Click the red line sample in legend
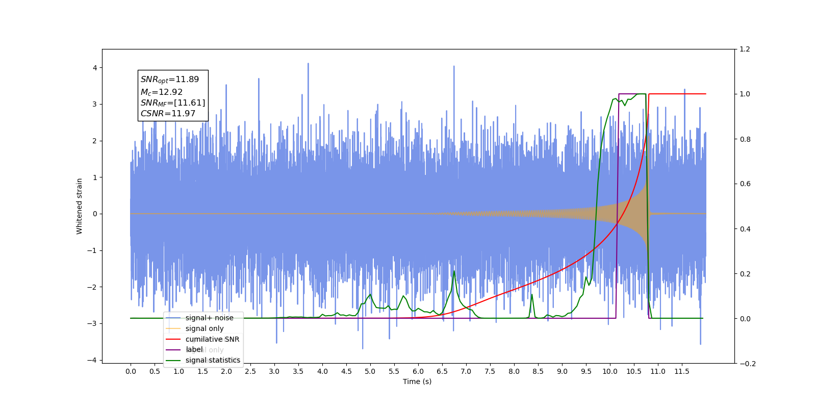The height and width of the screenshot is (408, 816). 173,339
